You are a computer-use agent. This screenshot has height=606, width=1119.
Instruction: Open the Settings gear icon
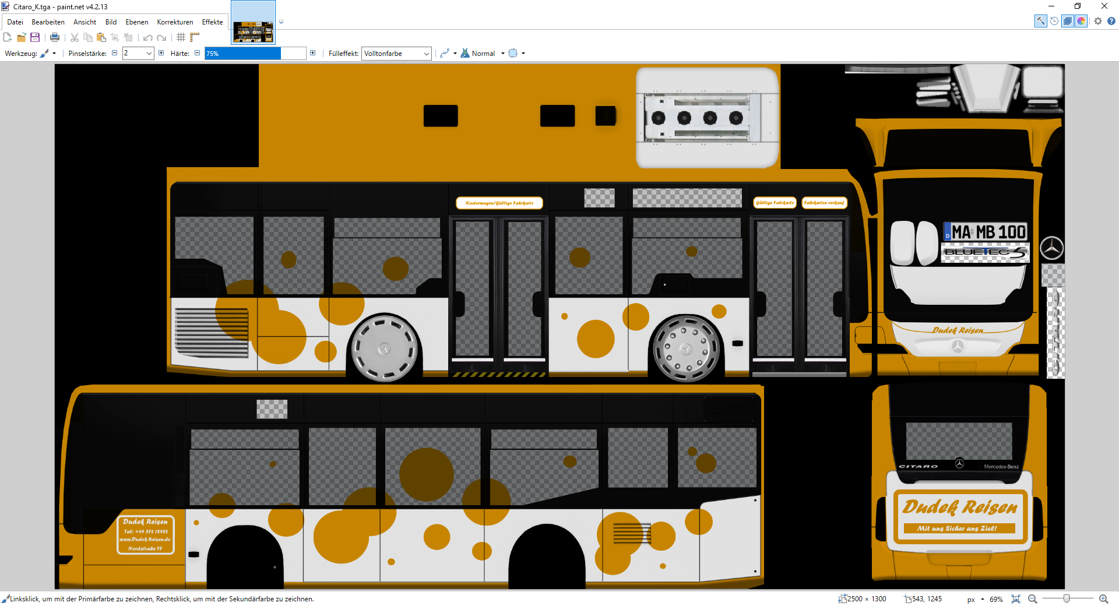1098,21
